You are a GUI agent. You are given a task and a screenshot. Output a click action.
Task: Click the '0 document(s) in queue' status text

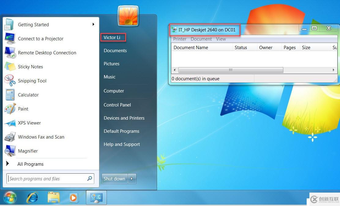[196, 79]
